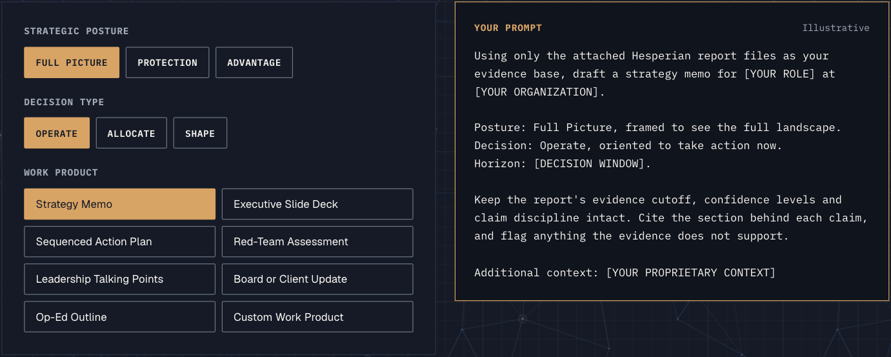The height and width of the screenshot is (357, 891).
Task: Select Board or Client Update
Action: (x=317, y=279)
